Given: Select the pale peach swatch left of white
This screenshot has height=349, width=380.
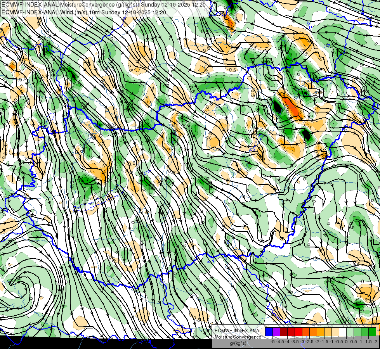Looking at the screenshot, I should (x=335, y=332).
